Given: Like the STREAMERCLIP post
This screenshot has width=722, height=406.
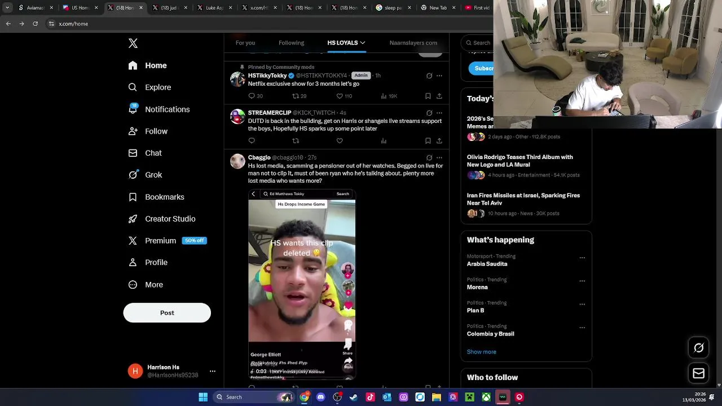Looking at the screenshot, I should [340, 140].
